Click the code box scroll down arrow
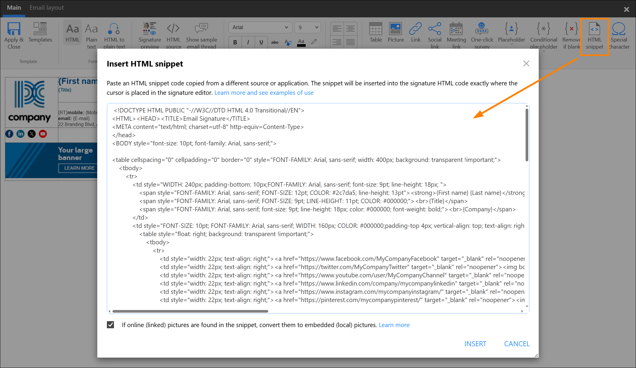This screenshot has height=368, width=636. point(527,306)
